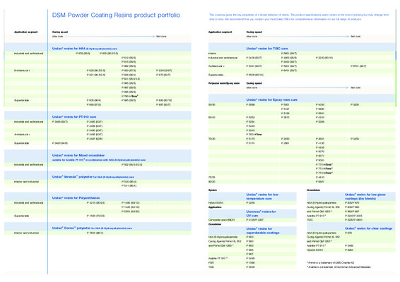Image resolution: width=400 pixels, height=282 pixels.
Task: Click 'Curing speed' header above the TGIC section
Action: coord(254,32)
